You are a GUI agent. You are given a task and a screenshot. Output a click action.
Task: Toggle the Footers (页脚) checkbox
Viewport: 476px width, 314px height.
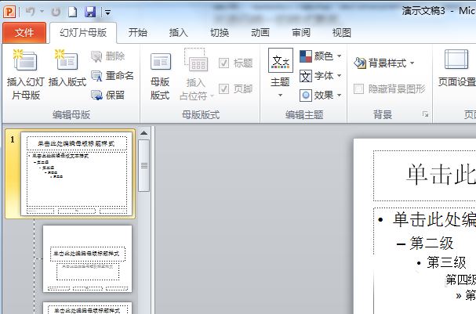tap(223, 88)
